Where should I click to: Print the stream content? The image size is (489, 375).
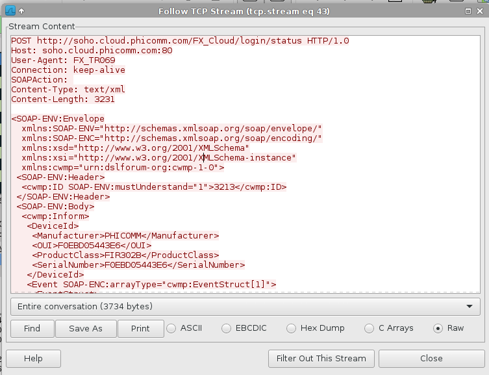click(140, 328)
